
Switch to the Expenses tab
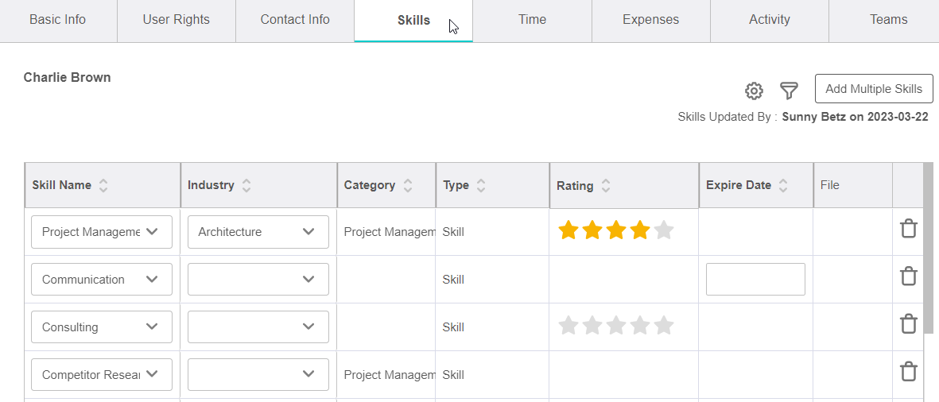coord(651,21)
